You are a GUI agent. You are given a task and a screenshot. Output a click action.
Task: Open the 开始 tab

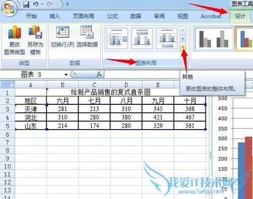point(31,16)
